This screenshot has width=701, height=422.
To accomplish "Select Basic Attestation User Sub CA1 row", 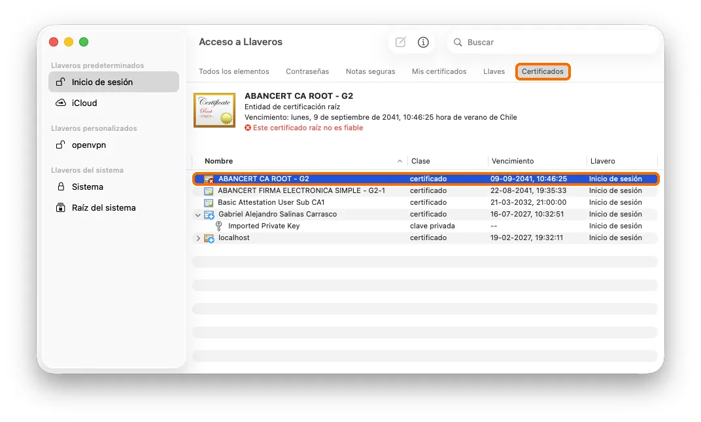I will pos(425,202).
